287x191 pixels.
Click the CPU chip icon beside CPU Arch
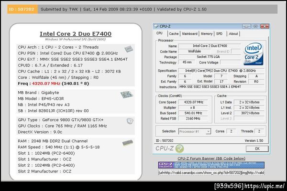click(129, 49)
